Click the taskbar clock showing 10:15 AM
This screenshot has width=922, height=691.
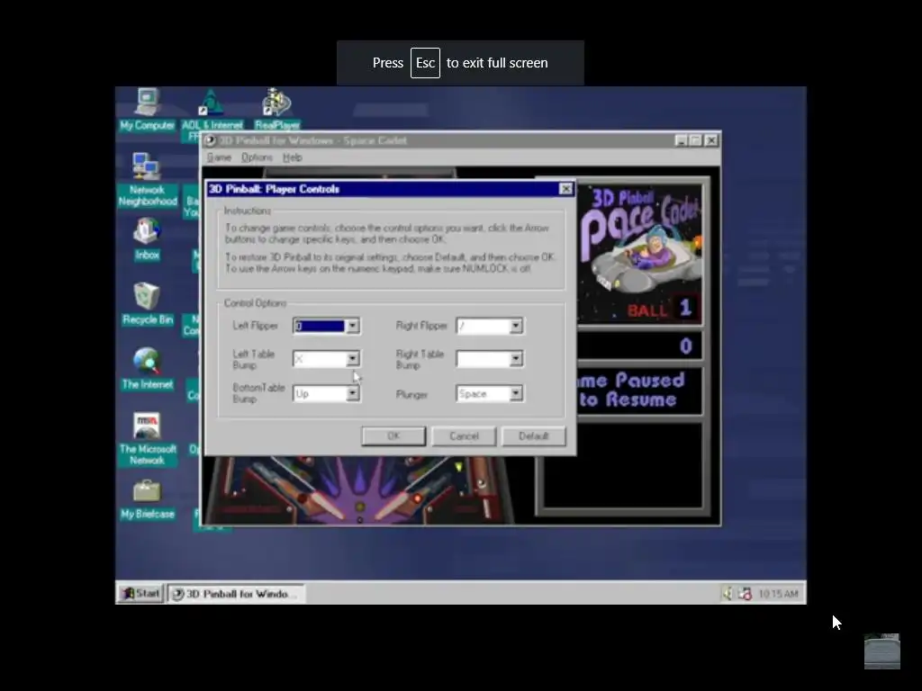coord(778,594)
